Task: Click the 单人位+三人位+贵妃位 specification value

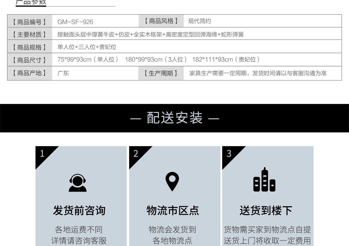Action: pyautogui.click(x=87, y=47)
